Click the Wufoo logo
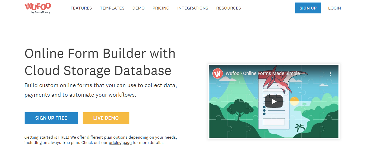 pos(38,7)
